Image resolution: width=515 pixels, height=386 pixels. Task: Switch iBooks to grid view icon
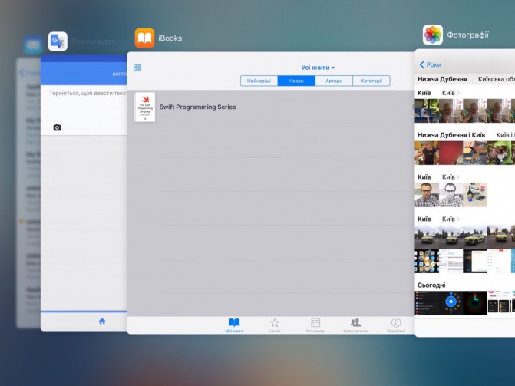pyautogui.click(x=137, y=68)
